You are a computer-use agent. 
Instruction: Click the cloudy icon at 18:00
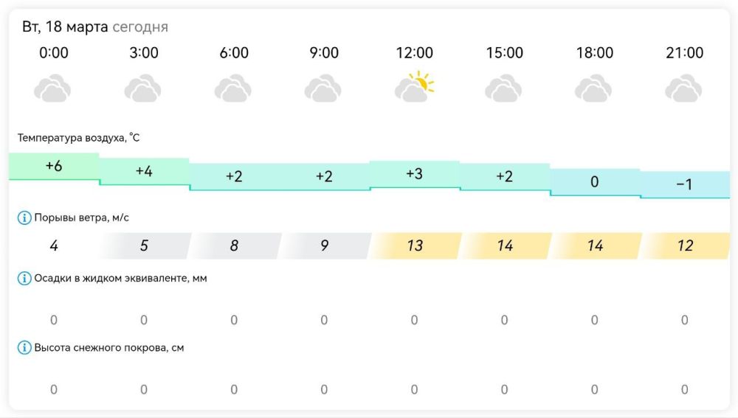coord(594,89)
